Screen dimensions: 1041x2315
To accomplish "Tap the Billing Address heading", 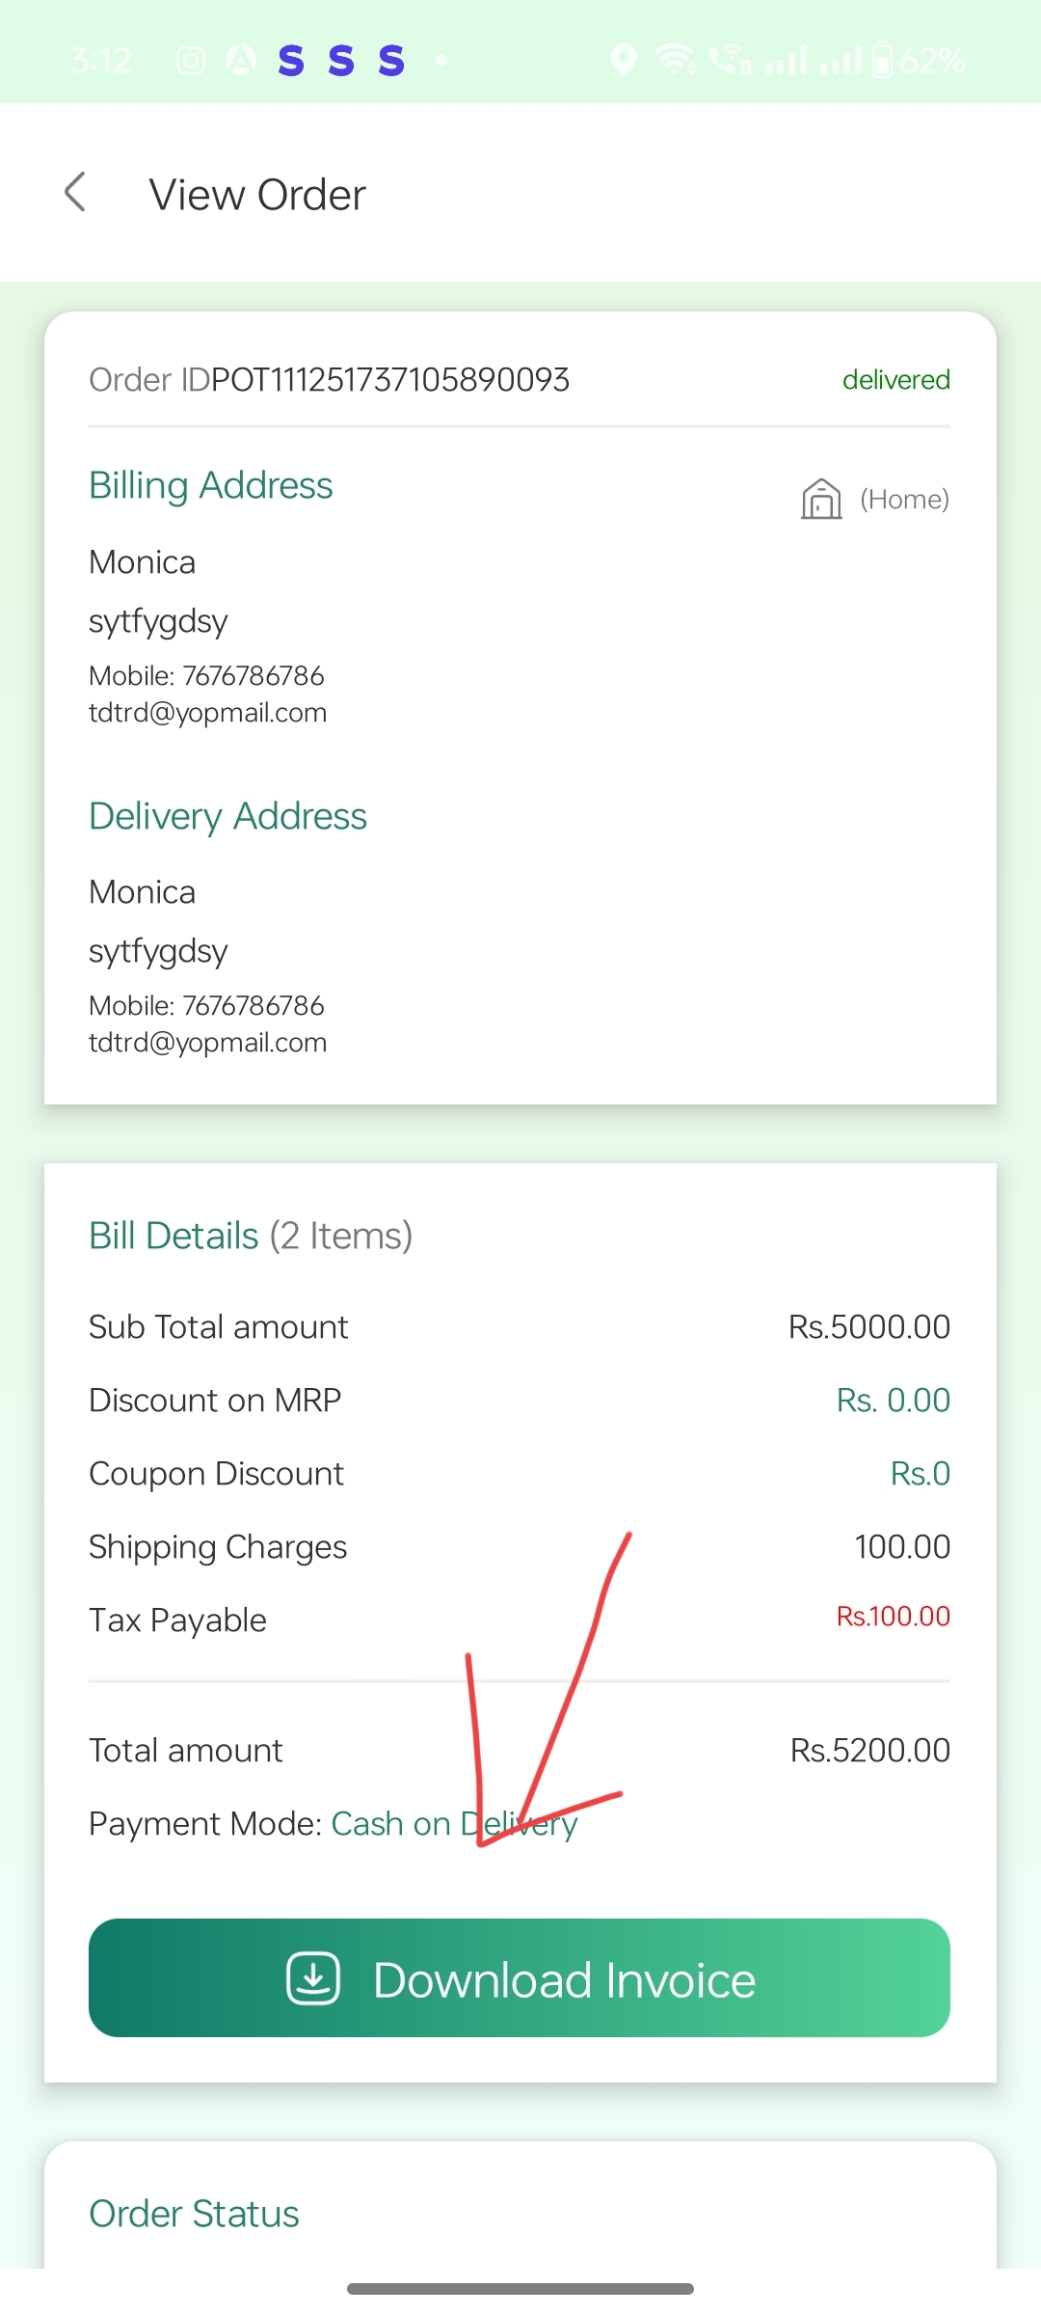I will [211, 485].
